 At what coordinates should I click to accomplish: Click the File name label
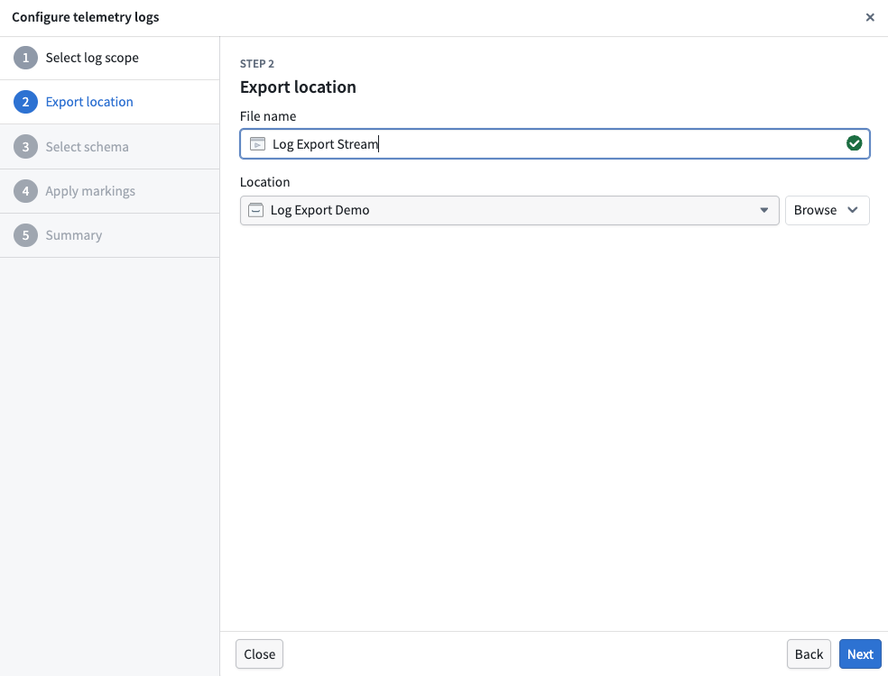click(268, 116)
